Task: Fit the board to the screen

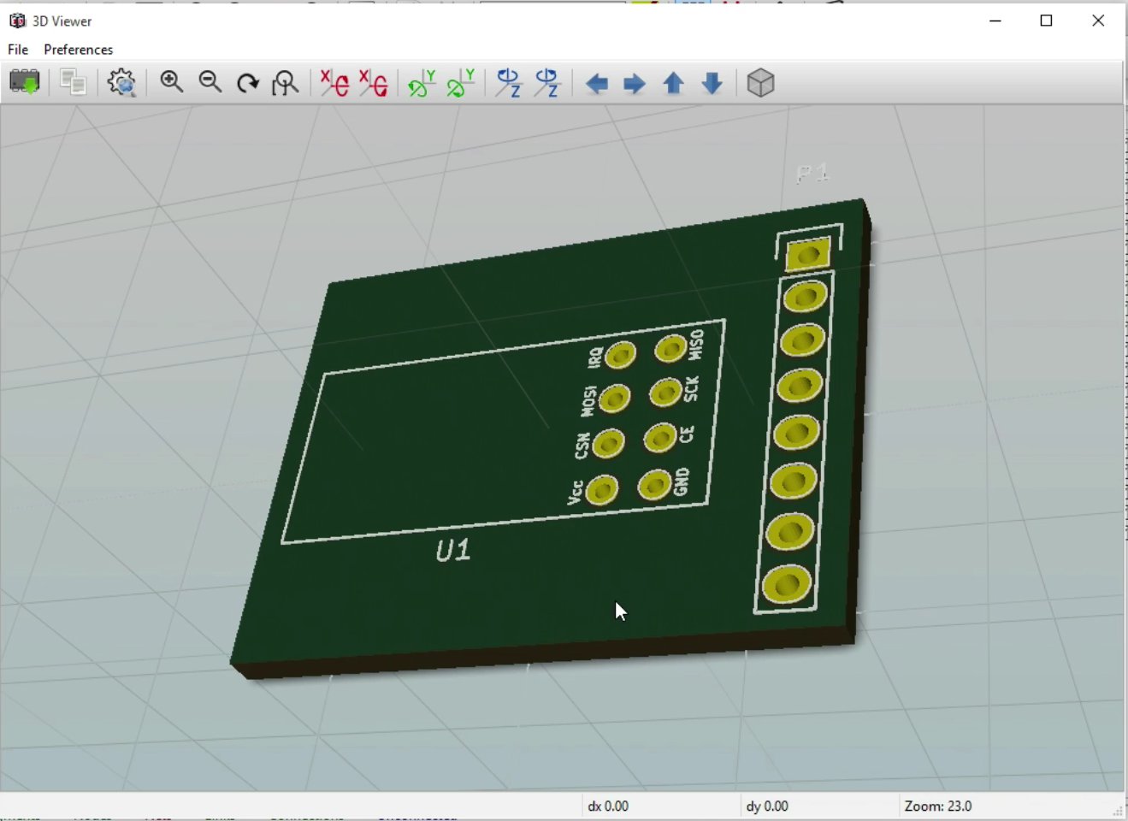Action: pos(285,82)
